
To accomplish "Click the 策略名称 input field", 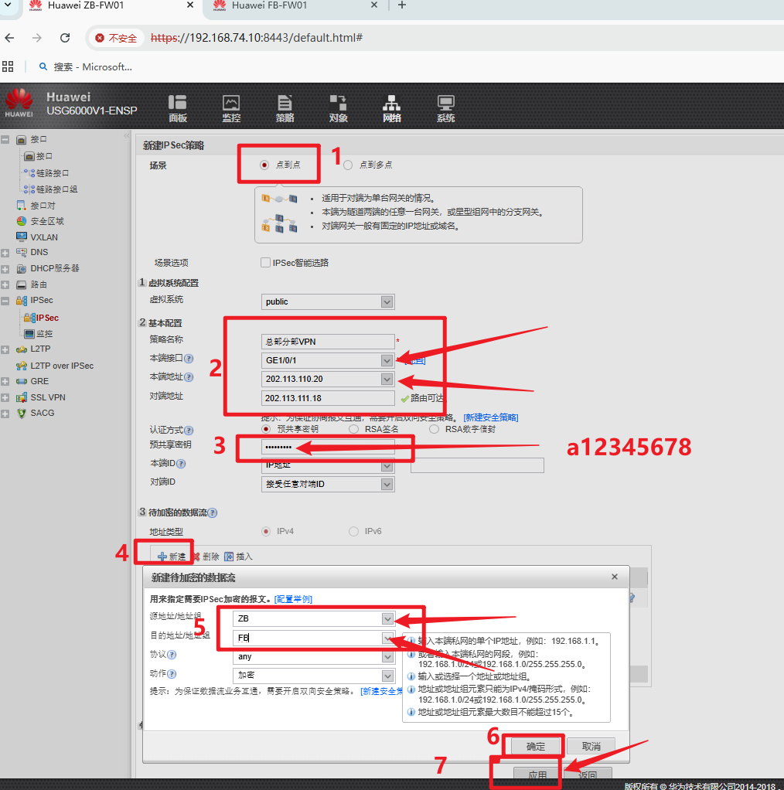I will (x=328, y=342).
